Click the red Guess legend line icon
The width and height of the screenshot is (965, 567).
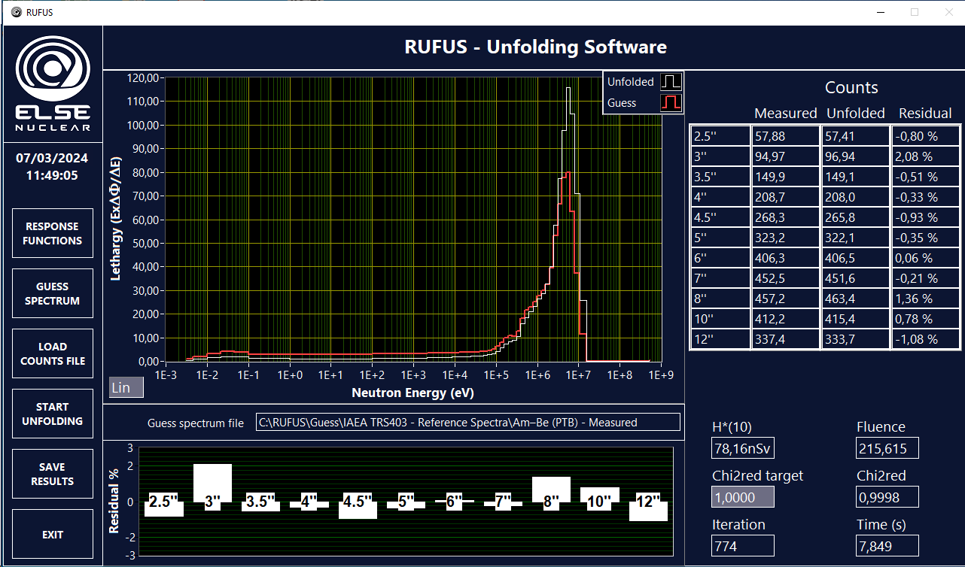671,102
